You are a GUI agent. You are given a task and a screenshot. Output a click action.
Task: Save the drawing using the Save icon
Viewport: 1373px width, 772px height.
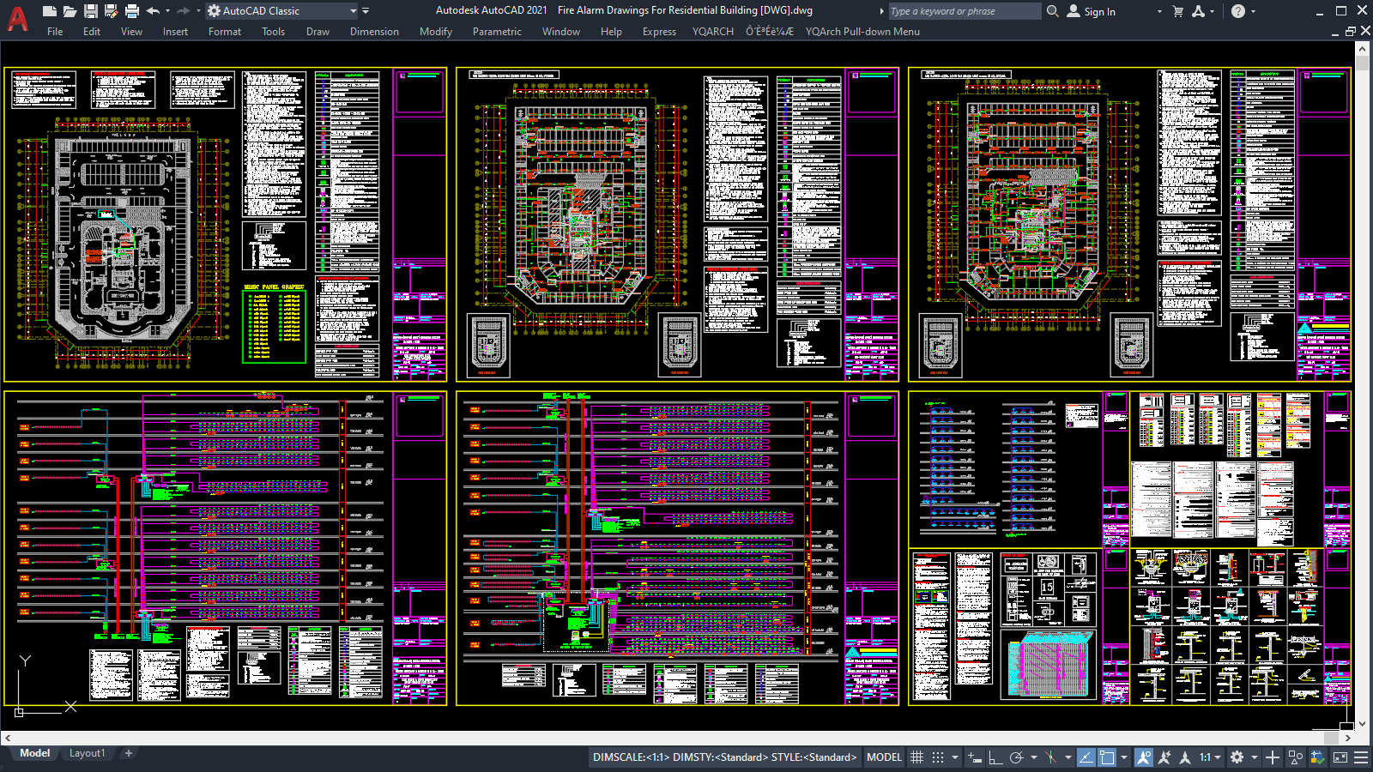[90, 10]
